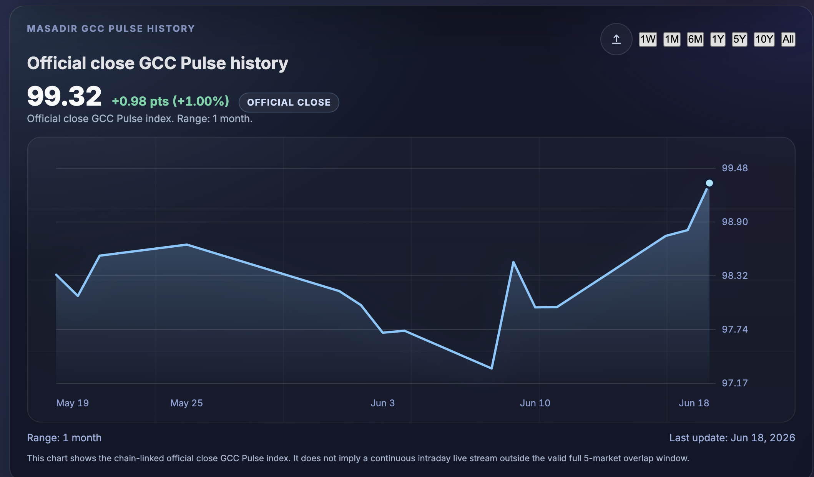
Task: Click the OFFICIAL CLOSE badge
Action: (x=289, y=103)
